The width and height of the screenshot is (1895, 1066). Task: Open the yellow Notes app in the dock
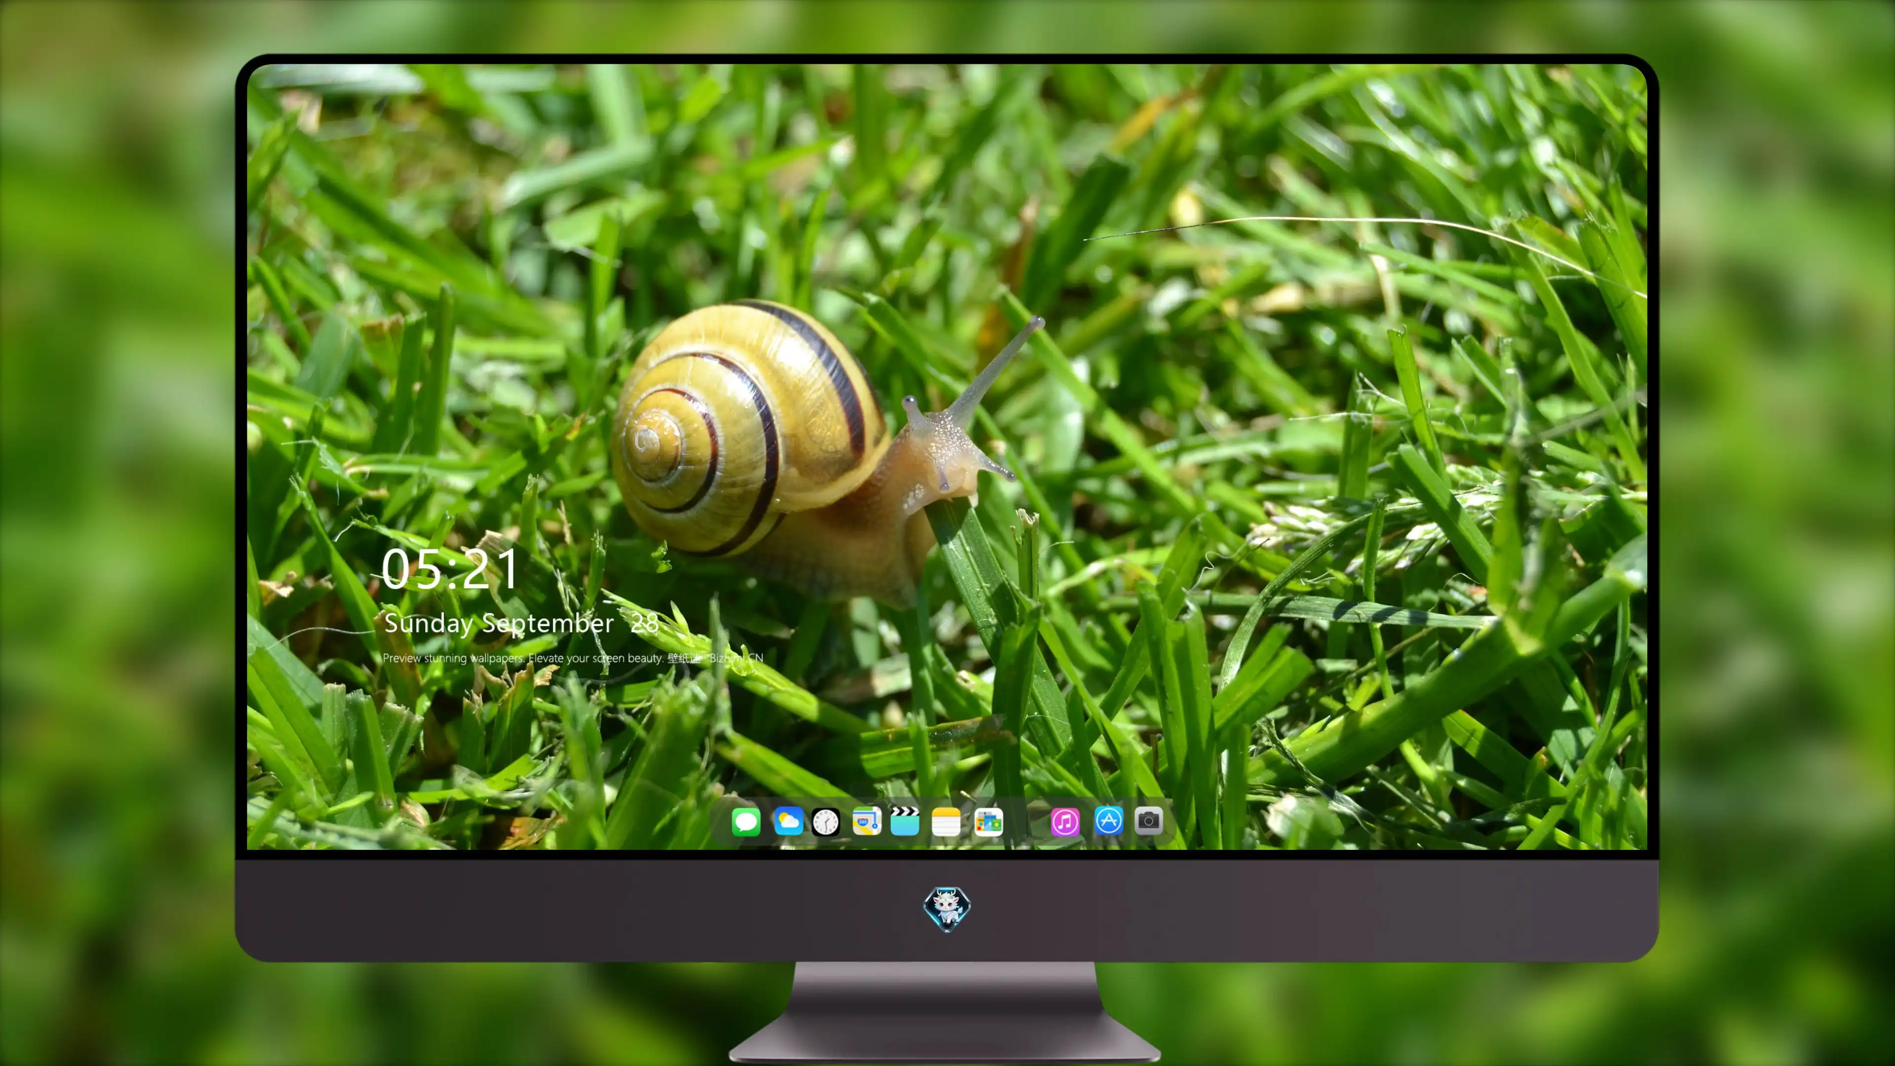tap(946, 821)
